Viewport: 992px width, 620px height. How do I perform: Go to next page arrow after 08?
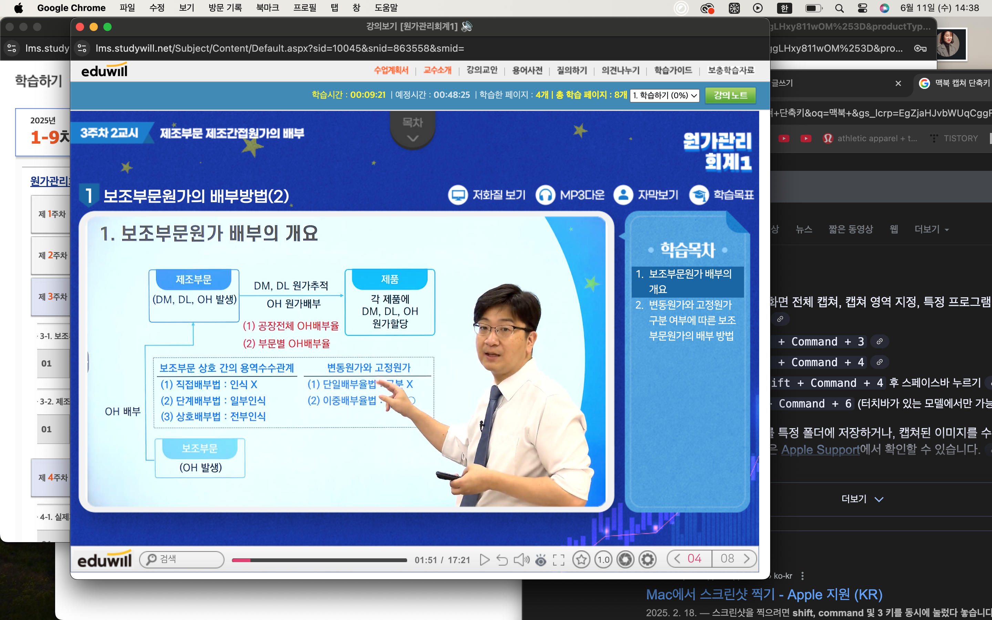click(x=746, y=558)
